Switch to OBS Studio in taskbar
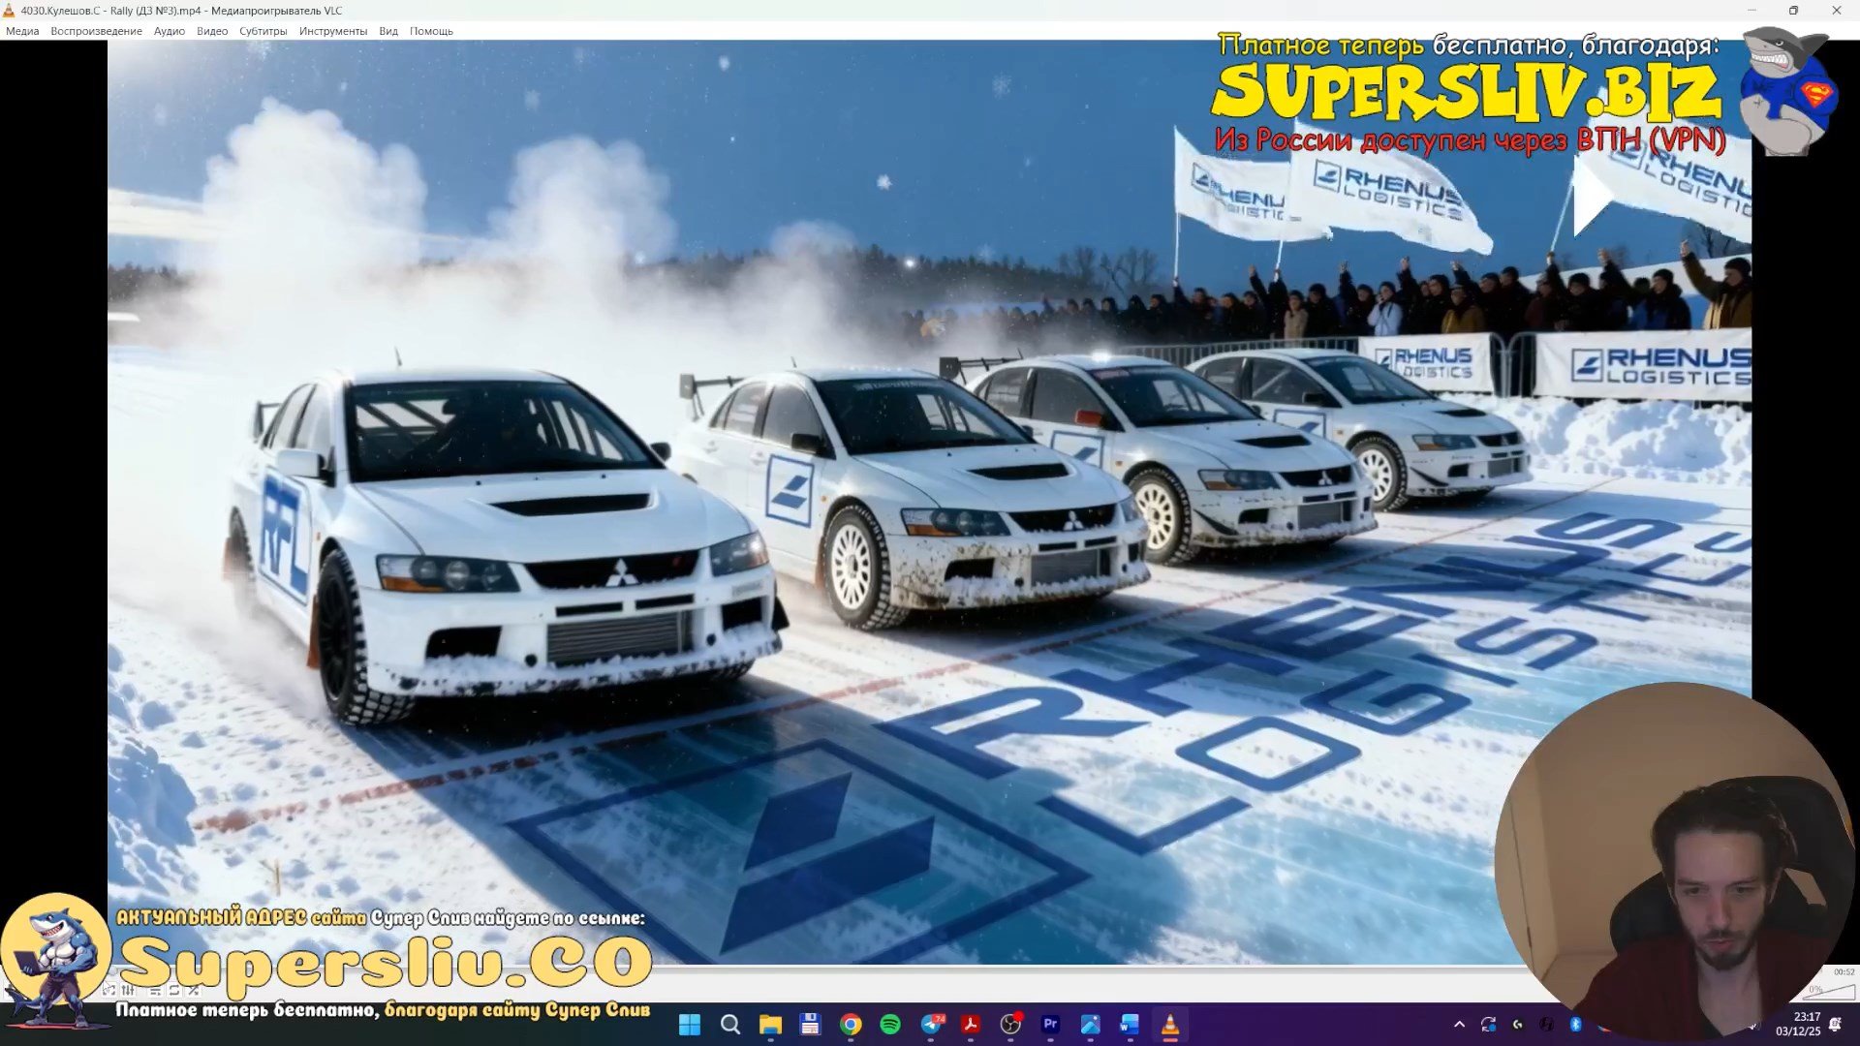Screen dimensions: 1860x1046 pos(1010,1025)
